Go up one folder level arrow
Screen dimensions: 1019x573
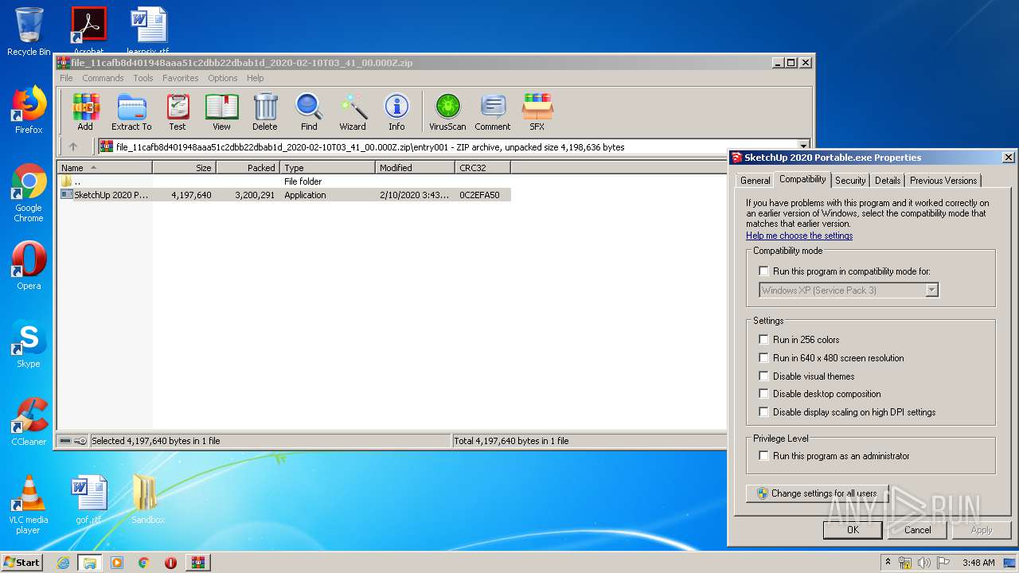click(x=73, y=146)
